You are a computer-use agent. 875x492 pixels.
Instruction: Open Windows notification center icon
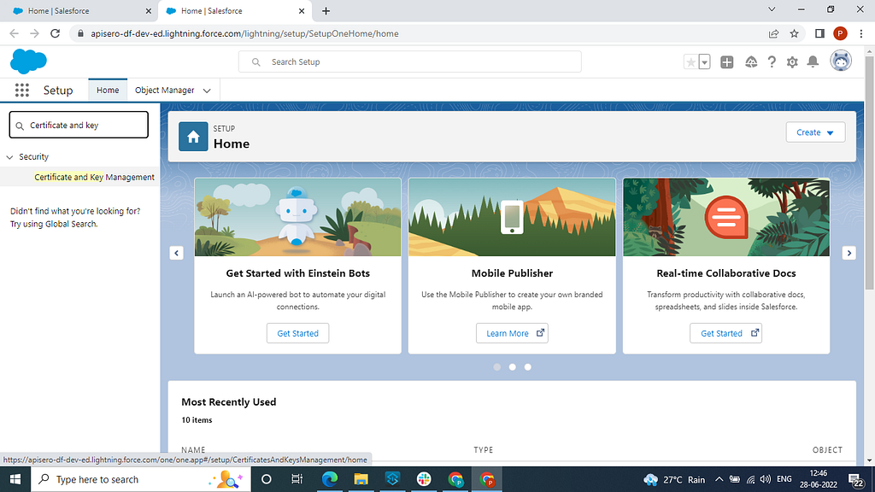coord(856,480)
